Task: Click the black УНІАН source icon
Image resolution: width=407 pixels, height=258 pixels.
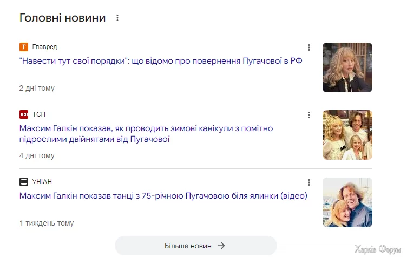Action: click(24, 182)
